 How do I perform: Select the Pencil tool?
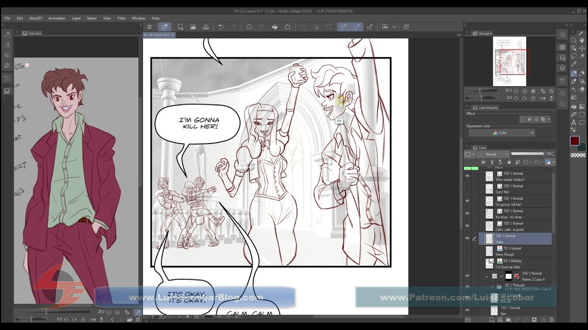coord(582,73)
